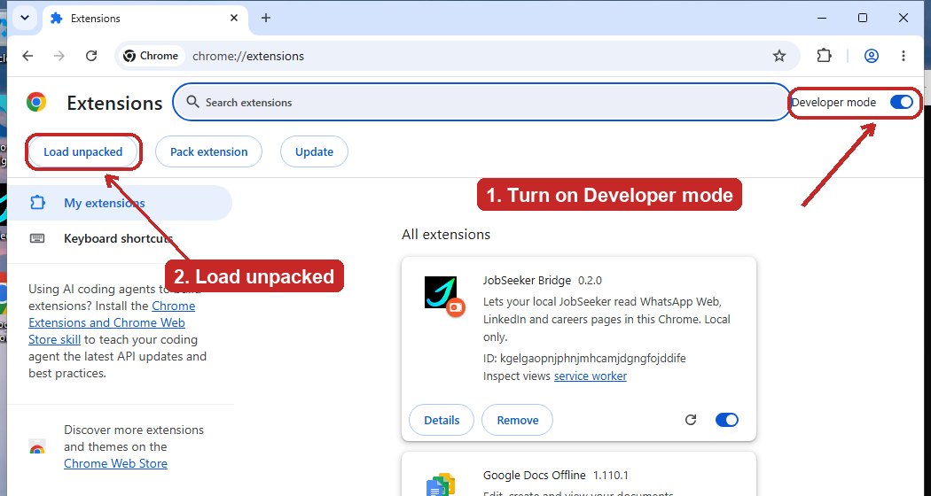This screenshot has height=496, width=931.
Task: Click the JobSeeker Bridge extension ID text
Action: click(x=584, y=359)
